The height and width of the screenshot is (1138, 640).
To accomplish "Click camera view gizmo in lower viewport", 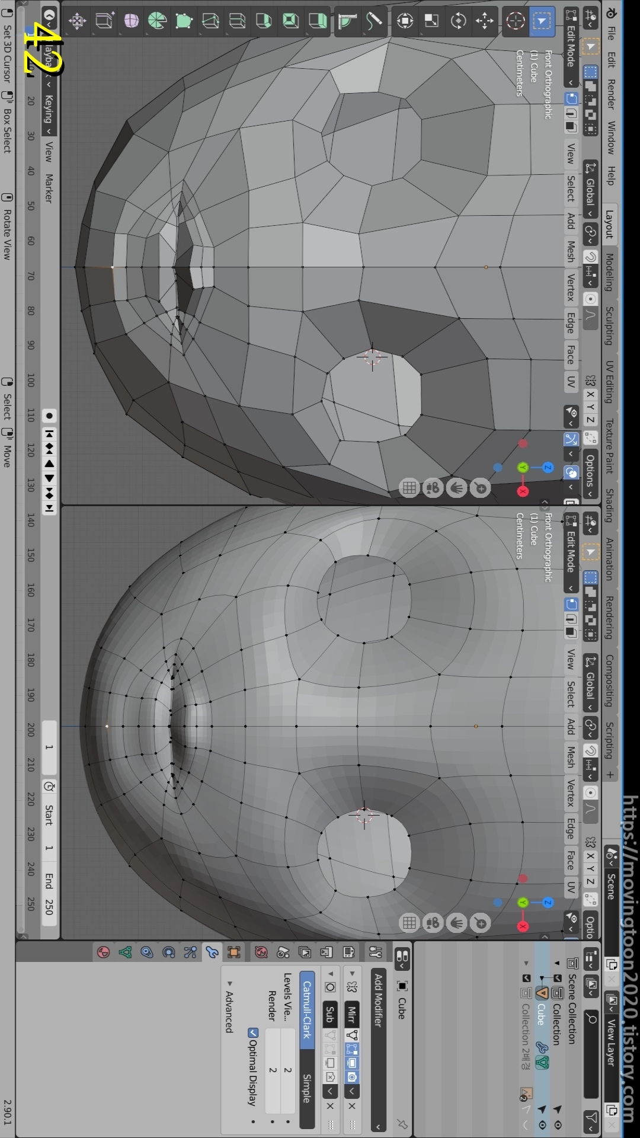I will point(433,923).
